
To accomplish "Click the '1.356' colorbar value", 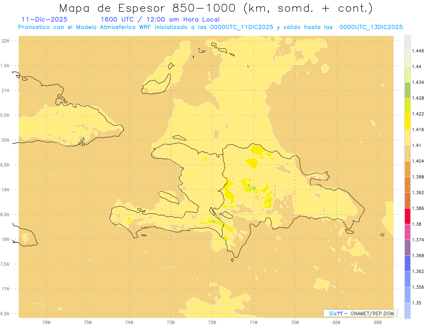I will pos(419,287).
